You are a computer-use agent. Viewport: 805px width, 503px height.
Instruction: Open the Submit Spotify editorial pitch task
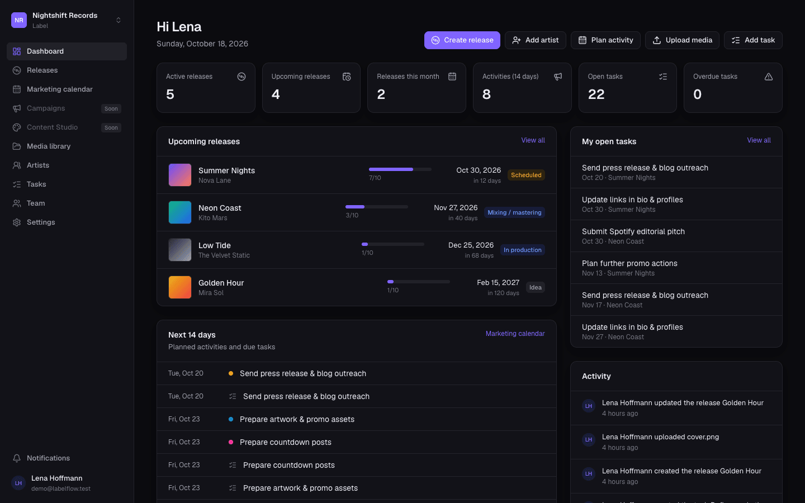pyautogui.click(x=676, y=236)
